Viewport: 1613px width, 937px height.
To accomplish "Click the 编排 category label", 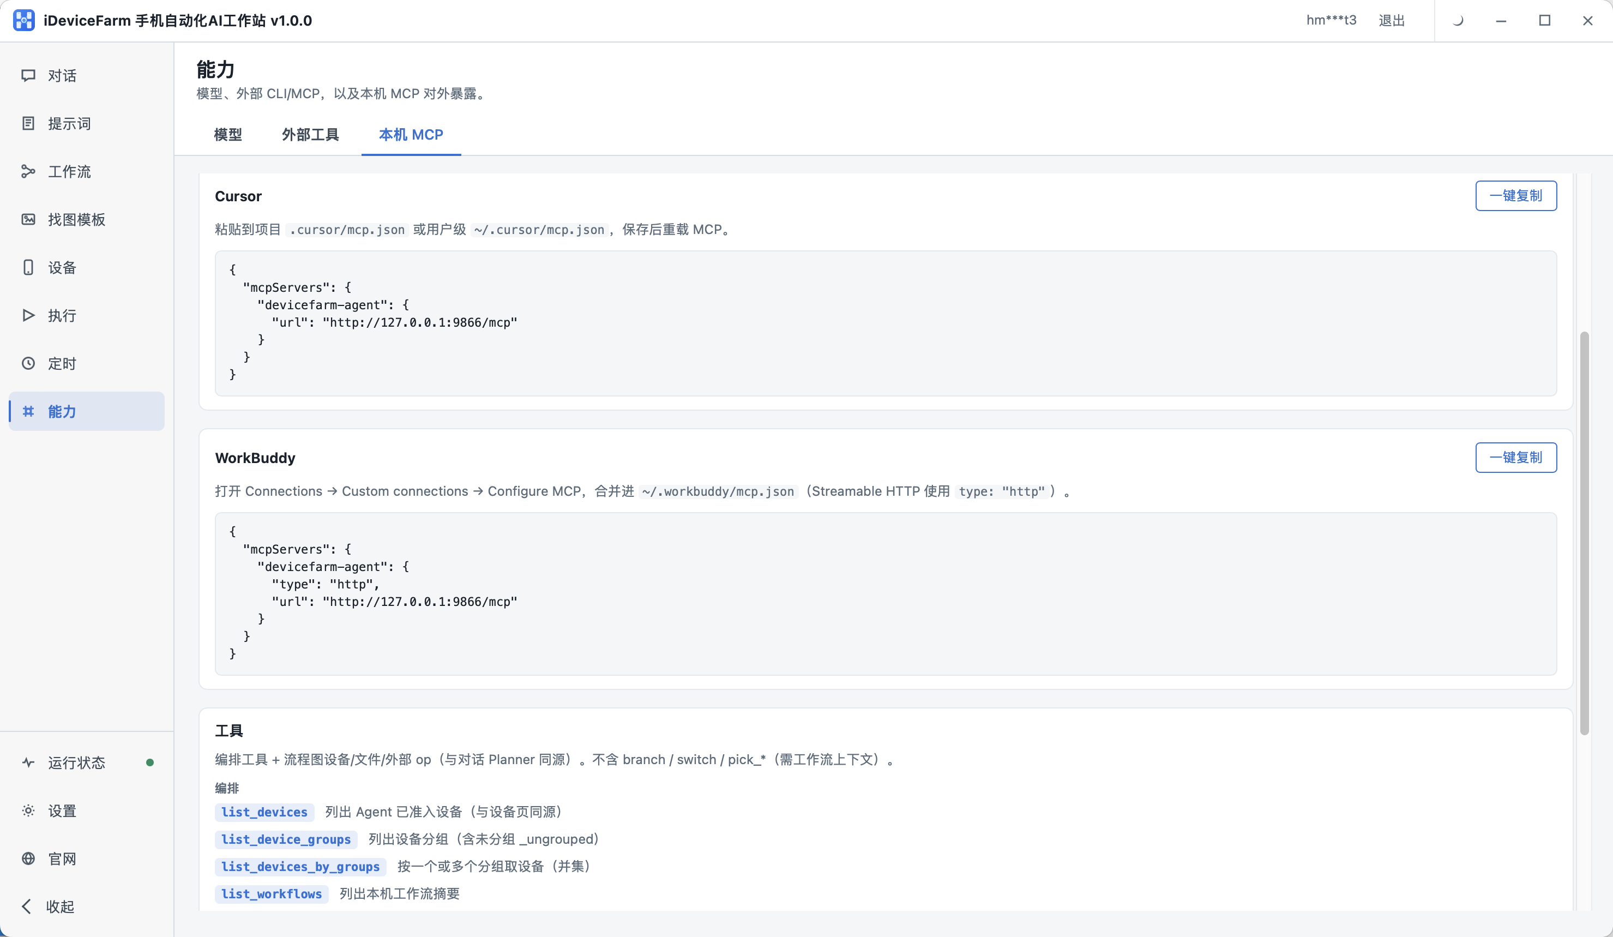I will (x=227, y=788).
